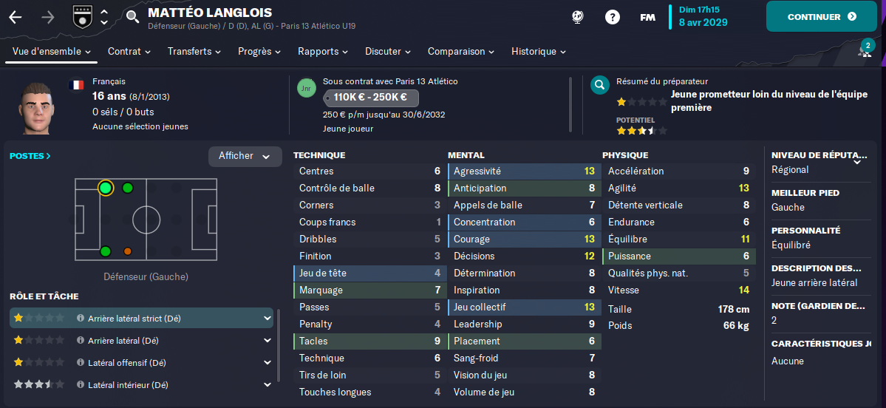
Task: Click the club badge crest icon
Action: (x=82, y=16)
